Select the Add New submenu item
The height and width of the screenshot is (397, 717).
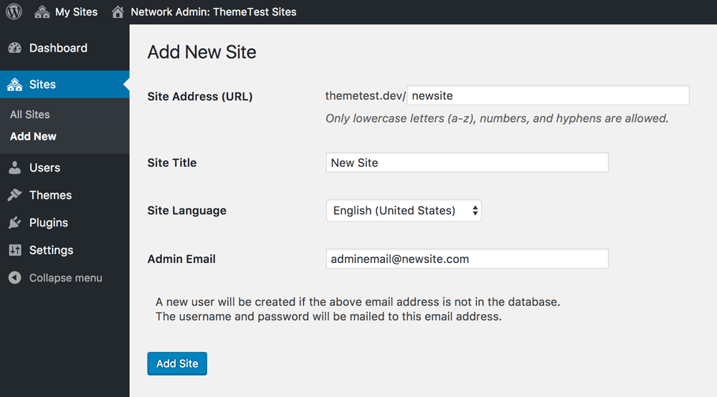coord(33,137)
